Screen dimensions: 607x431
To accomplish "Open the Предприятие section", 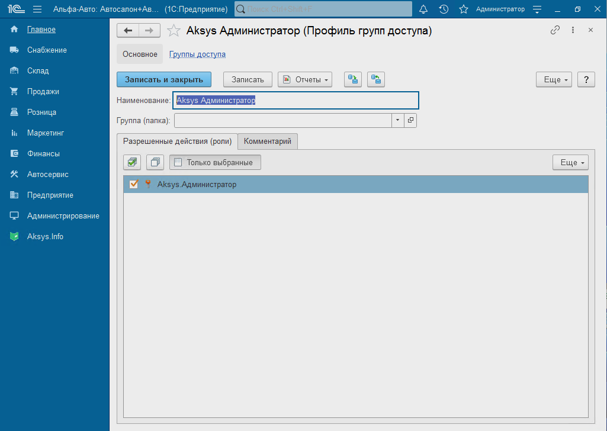I will [x=50, y=195].
